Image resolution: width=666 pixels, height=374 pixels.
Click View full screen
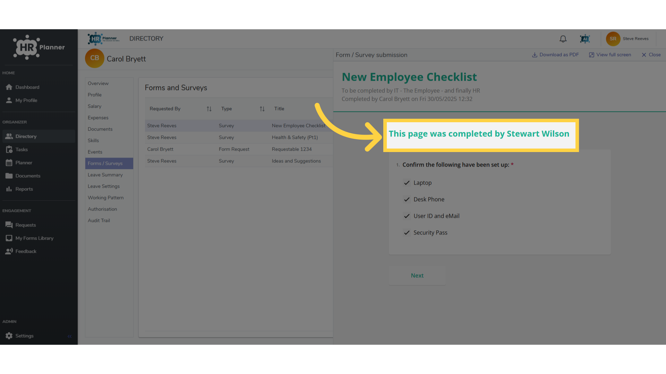click(x=610, y=55)
